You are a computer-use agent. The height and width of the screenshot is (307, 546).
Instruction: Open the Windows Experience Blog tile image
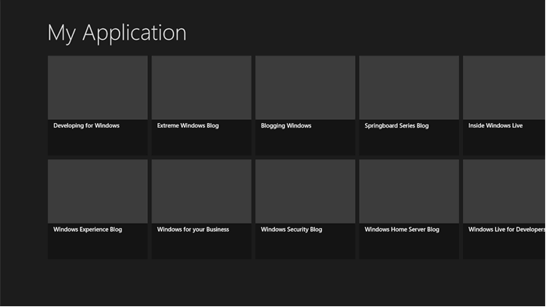(x=97, y=191)
